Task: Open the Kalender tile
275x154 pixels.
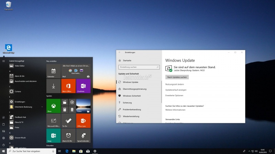Action: coord(54,71)
